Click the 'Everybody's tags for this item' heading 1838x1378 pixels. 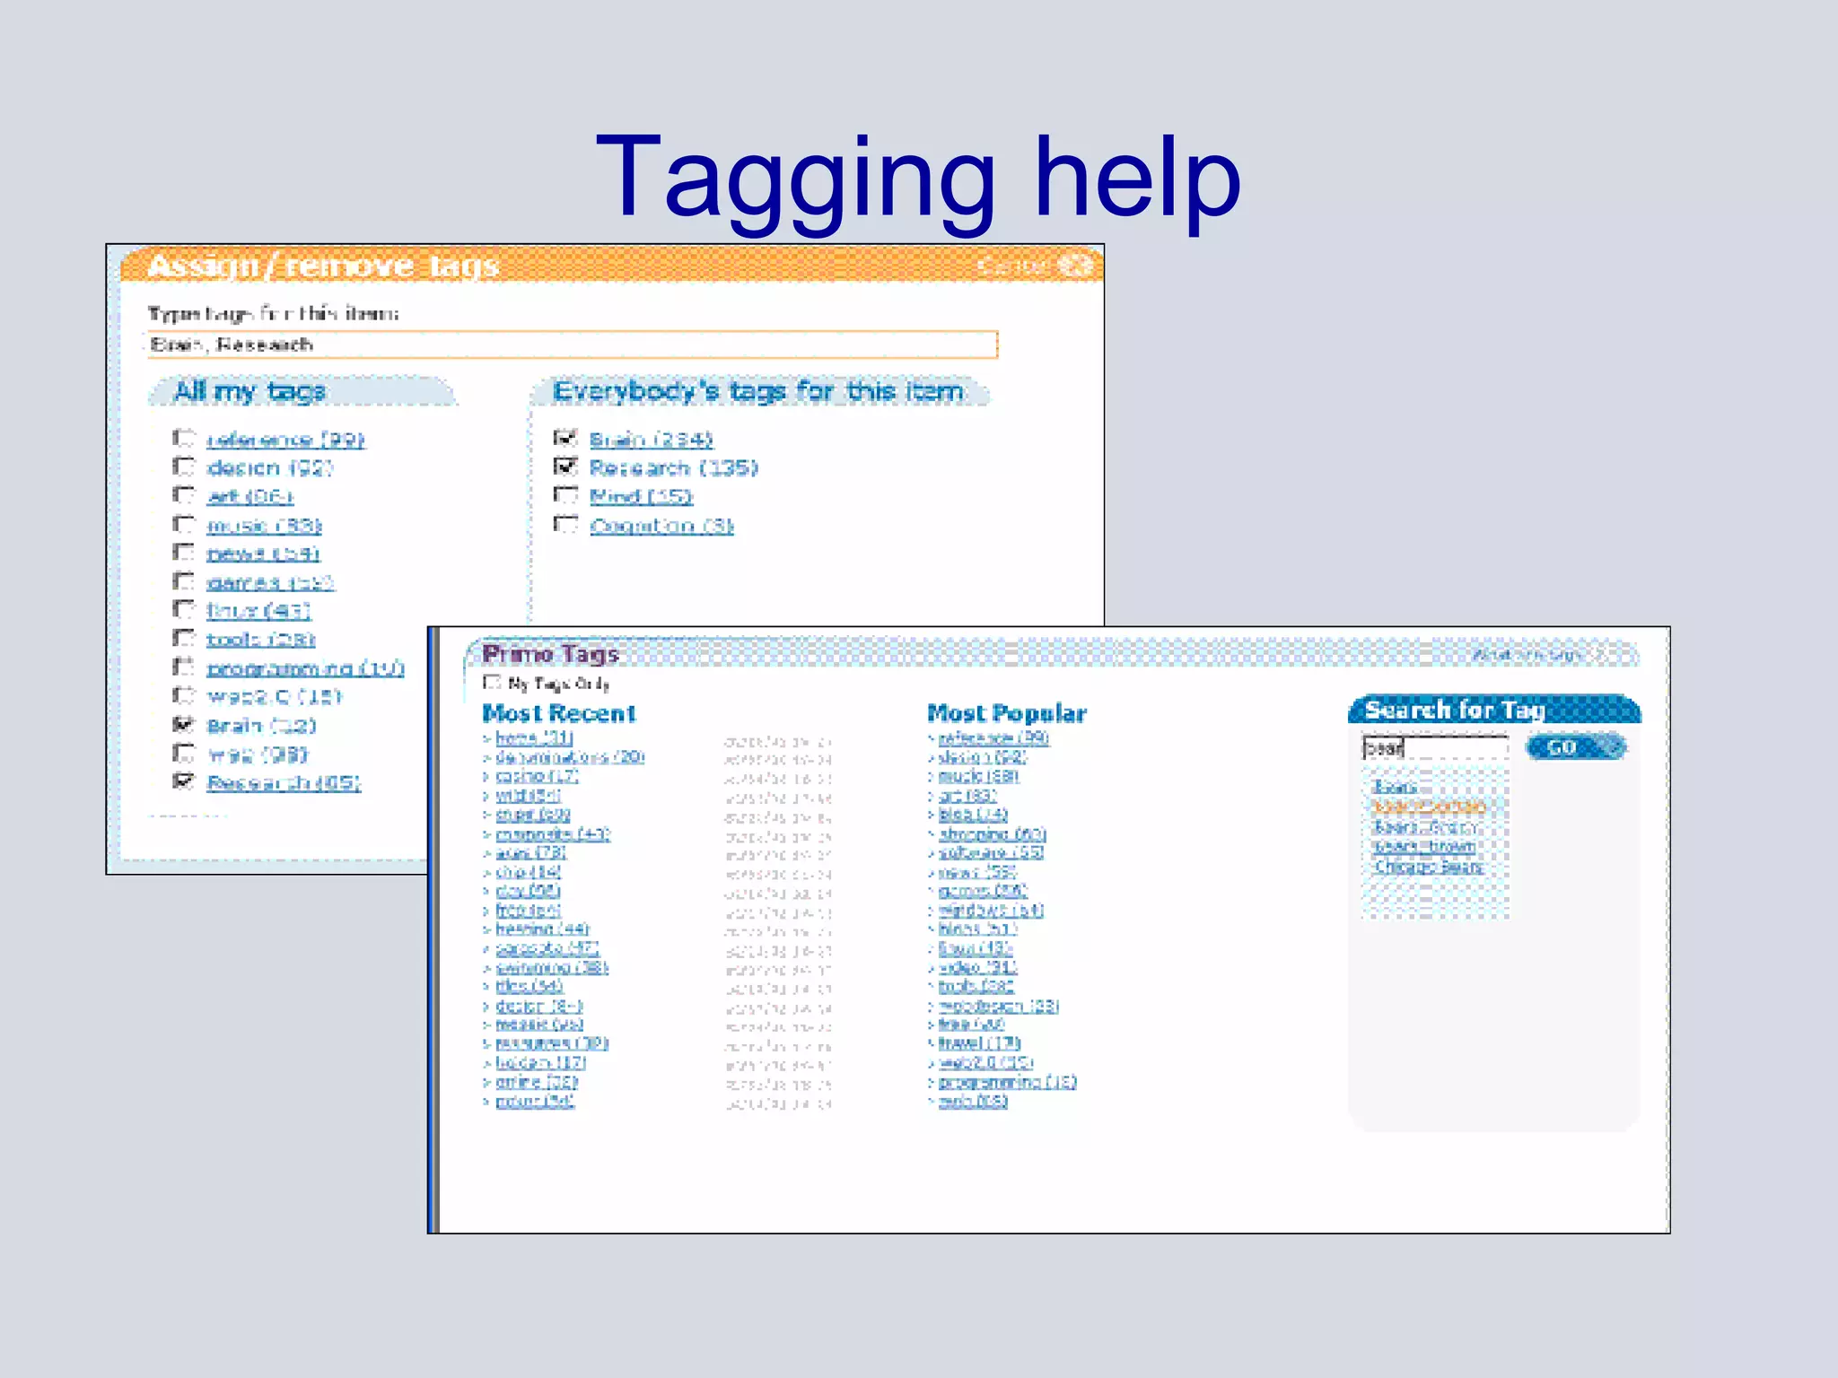click(x=758, y=391)
